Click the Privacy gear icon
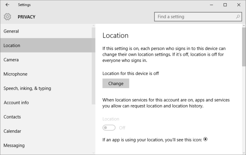 point(8,17)
